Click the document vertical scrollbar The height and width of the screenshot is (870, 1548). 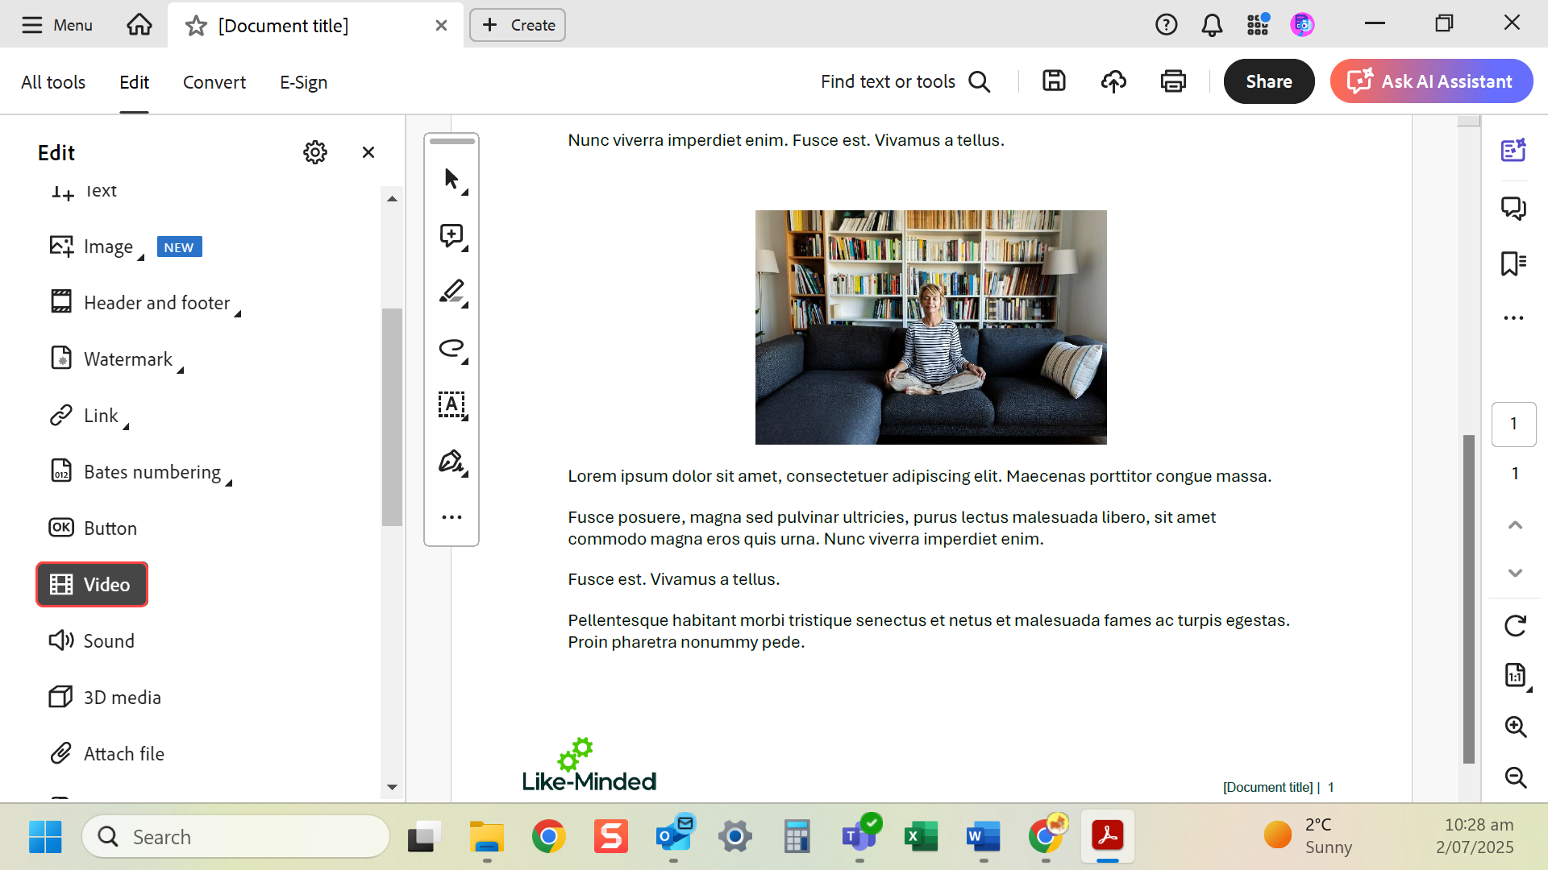click(x=1469, y=599)
